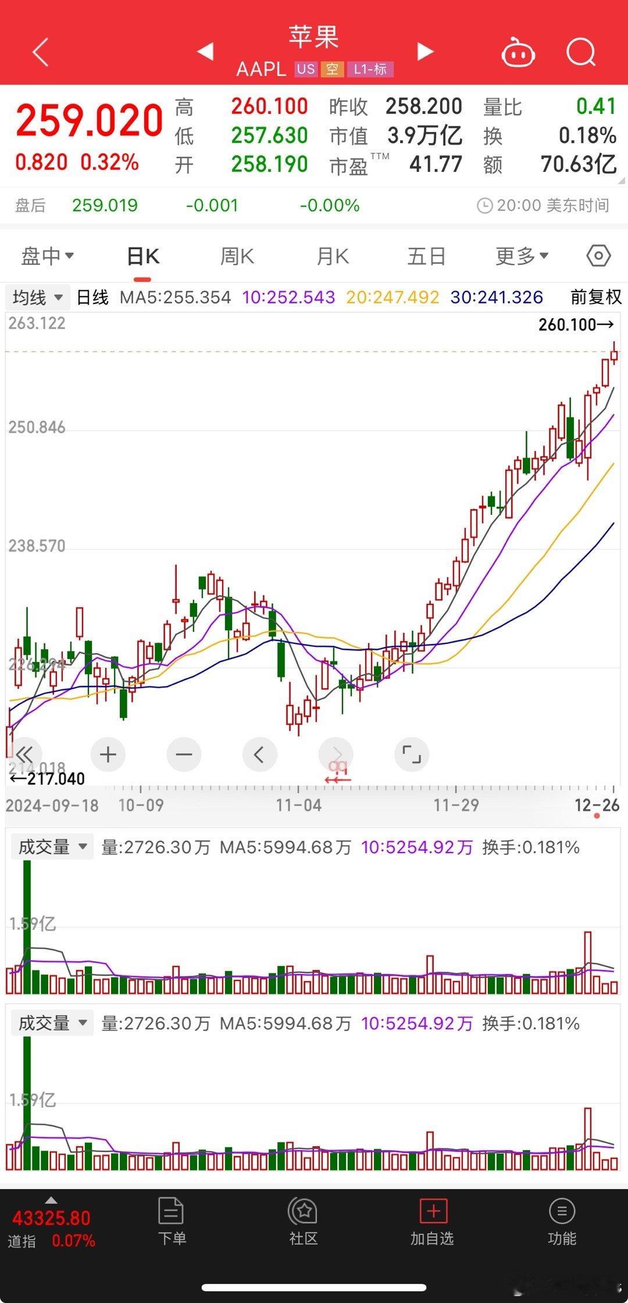Tap the open price 258.190
The image size is (628, 1303).
pos(269,164)
